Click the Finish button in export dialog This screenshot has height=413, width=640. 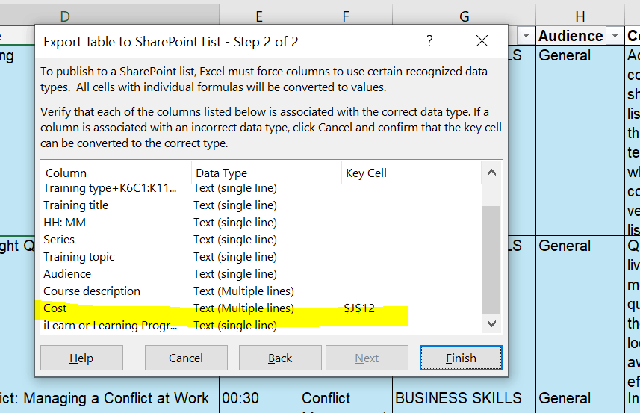(x=461, y=358)
